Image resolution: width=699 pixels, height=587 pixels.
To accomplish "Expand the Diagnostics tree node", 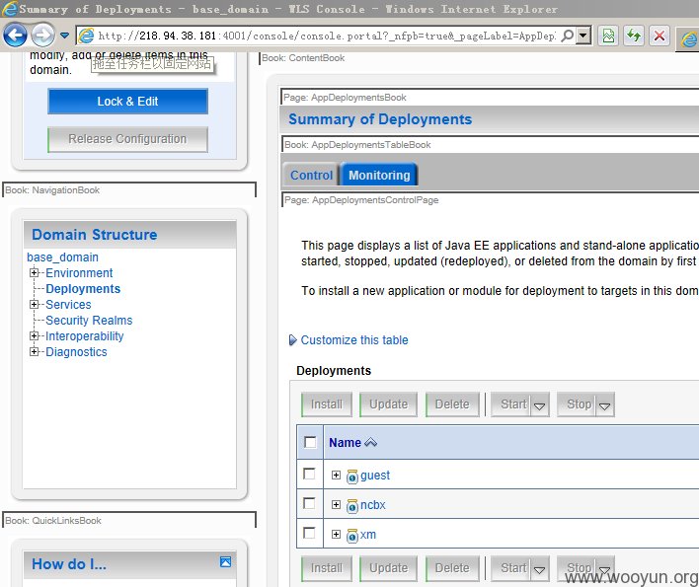I will pyautogui.click(x=34, y=352).
